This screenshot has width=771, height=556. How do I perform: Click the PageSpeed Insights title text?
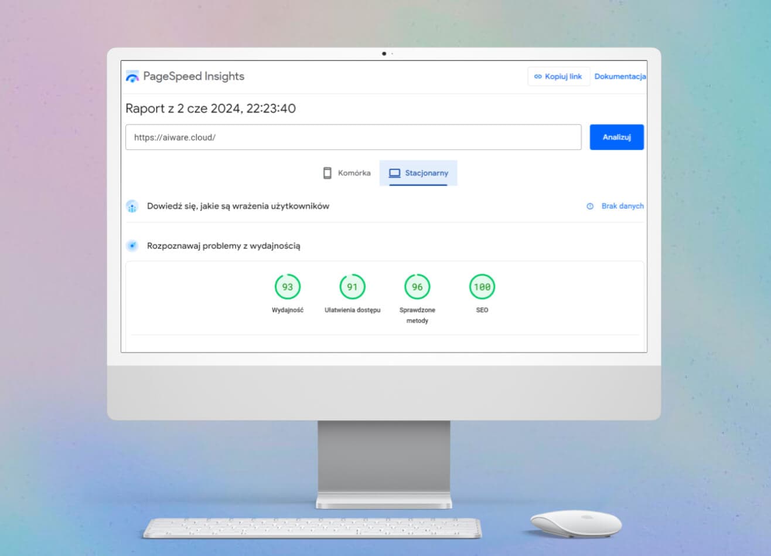coord(193,76)
